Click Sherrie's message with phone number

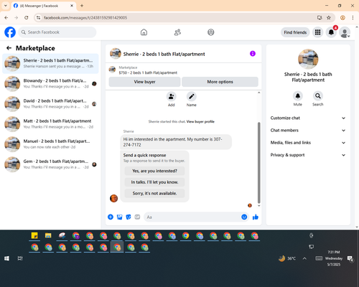coord(176,142)
